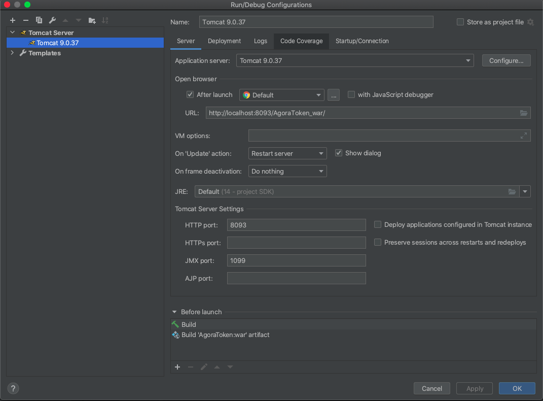Click the green Build hammer icon
This screenshot has width=543, height=401.
point(175,324)
